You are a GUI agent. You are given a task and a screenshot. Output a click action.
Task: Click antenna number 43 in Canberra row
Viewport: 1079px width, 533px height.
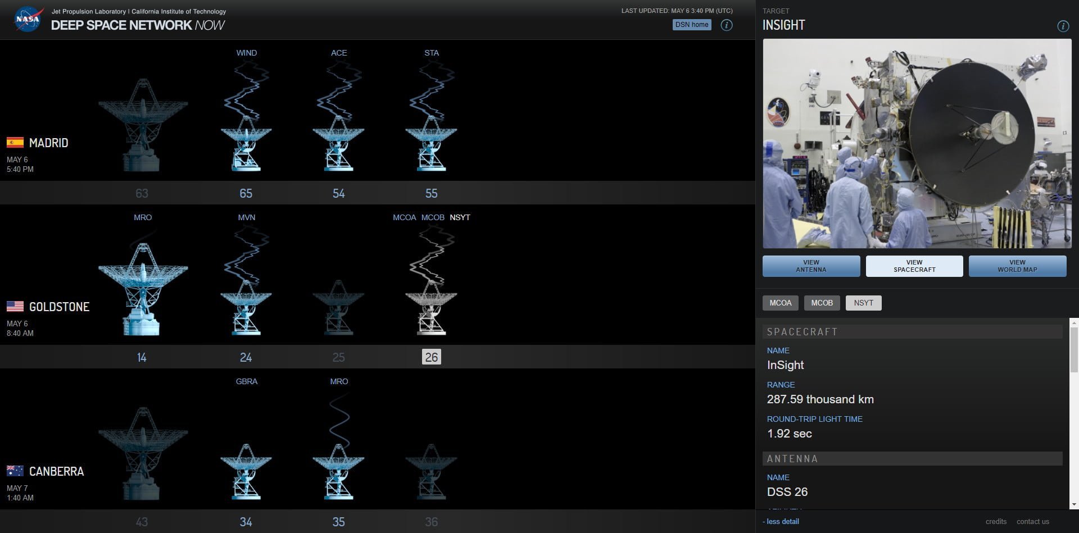coord(142,522)
